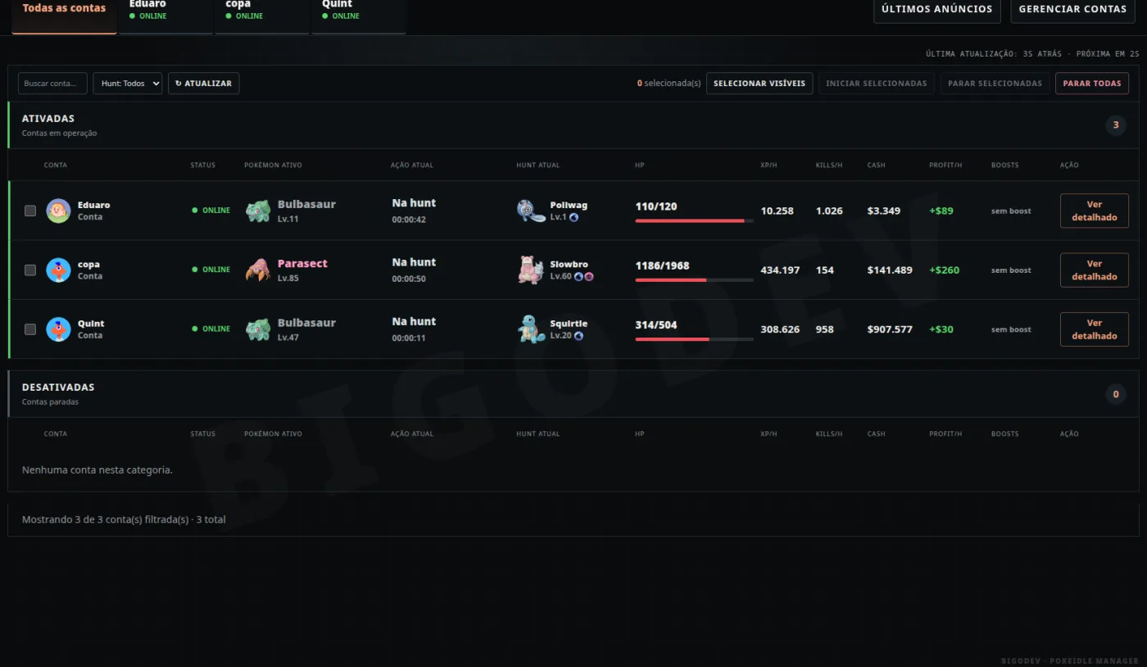
Task: Click kills per hour value 958
Action: coord(825,329)
